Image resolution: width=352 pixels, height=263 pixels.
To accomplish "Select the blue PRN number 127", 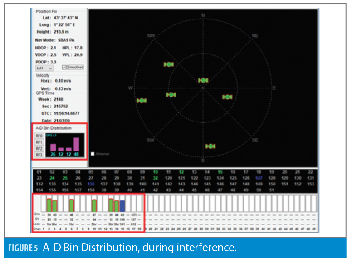I will 259,178.
